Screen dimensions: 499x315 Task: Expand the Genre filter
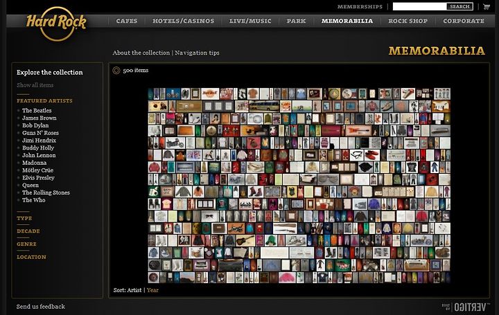coord(26,244)
